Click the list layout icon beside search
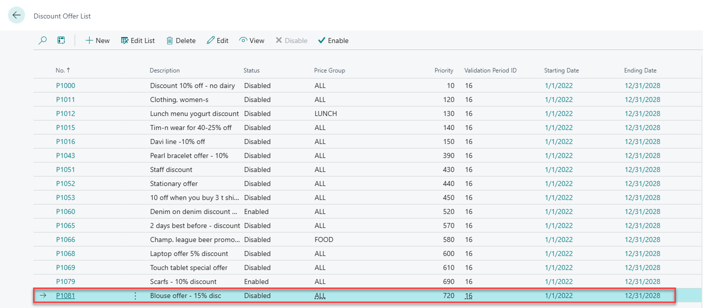This screenshot has height=308, width=703. (61, 40)
